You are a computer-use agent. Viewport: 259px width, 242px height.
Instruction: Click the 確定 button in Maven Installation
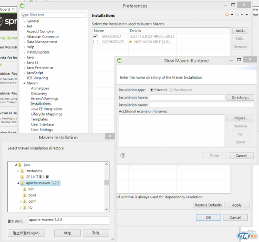pyautogui.click(x=67, y=233)
